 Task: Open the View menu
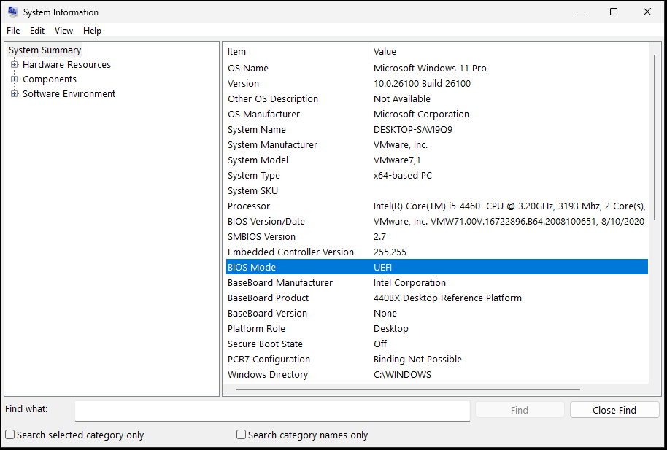click(63, 30)
